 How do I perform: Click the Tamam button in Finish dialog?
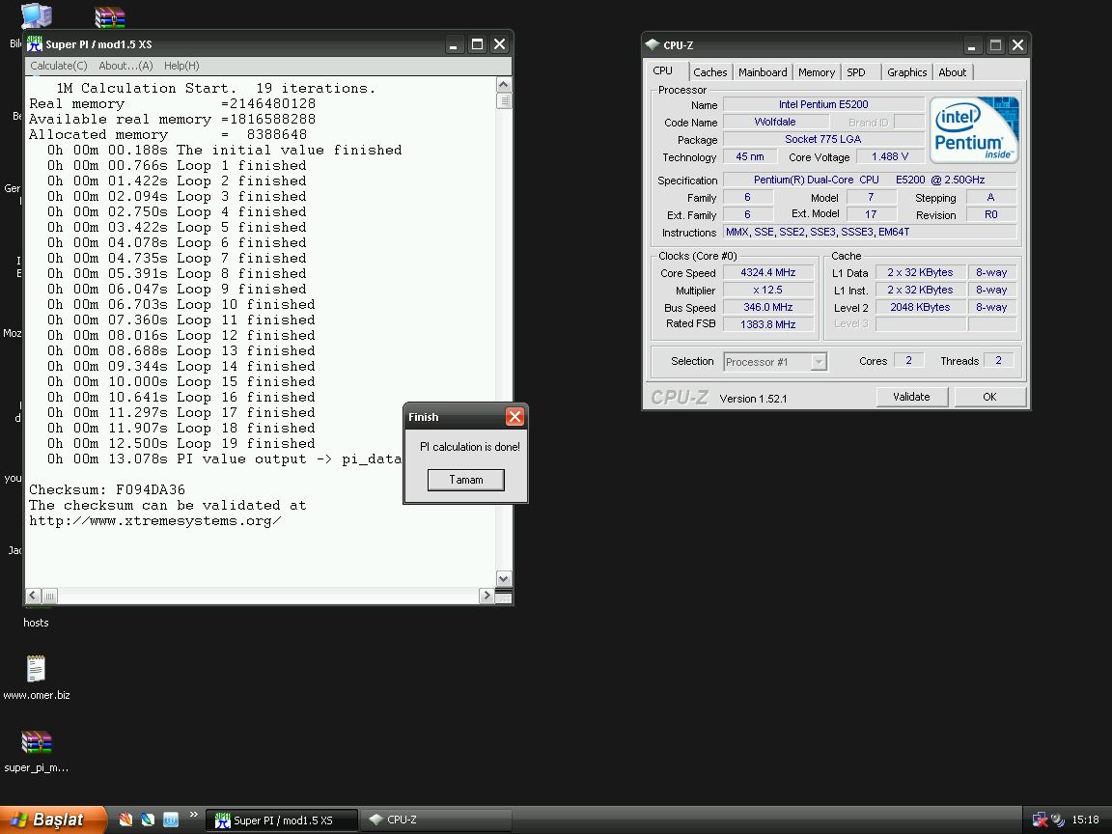point(466,480)
